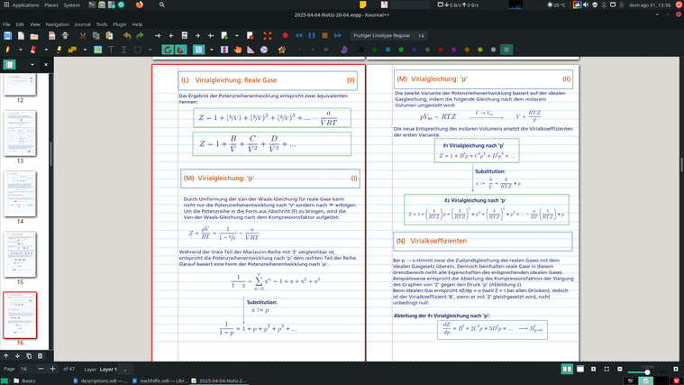The height and width of the screenshot is (385, 684).
Task: Toggle rotation snapping
Action: tap(168, 50)
